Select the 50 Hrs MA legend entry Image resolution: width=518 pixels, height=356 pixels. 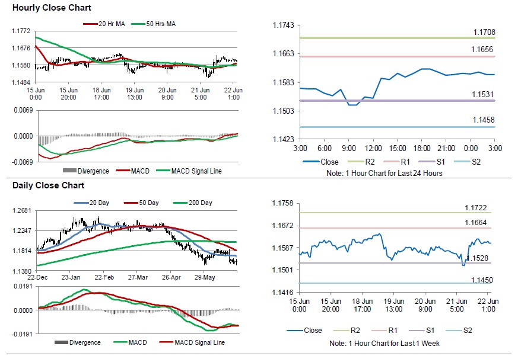click(159, 24)
